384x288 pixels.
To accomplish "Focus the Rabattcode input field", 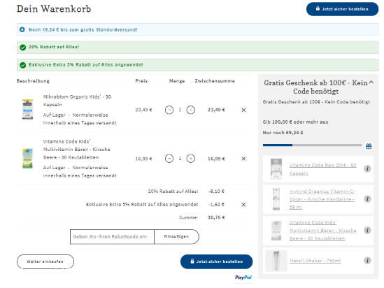I will tap(112, 236).
